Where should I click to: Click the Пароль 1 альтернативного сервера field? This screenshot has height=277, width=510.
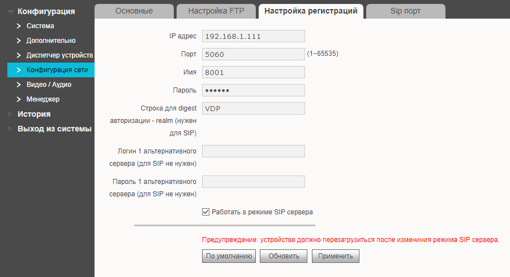pyautogui.click(x=254, y=182)
